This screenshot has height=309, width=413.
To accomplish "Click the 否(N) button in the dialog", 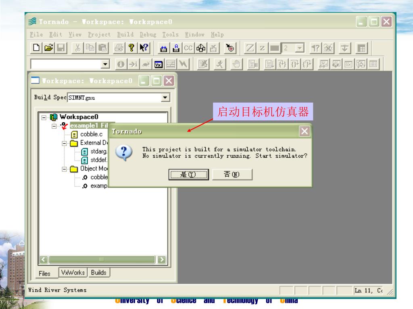I will click(x=232, y=175).
